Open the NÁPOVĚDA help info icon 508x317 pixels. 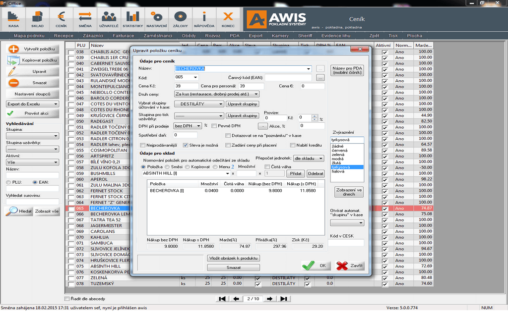[204, 19]
